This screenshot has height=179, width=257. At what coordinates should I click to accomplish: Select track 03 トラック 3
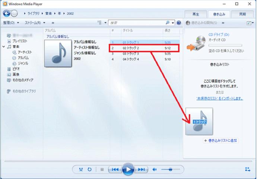(145, 54)
